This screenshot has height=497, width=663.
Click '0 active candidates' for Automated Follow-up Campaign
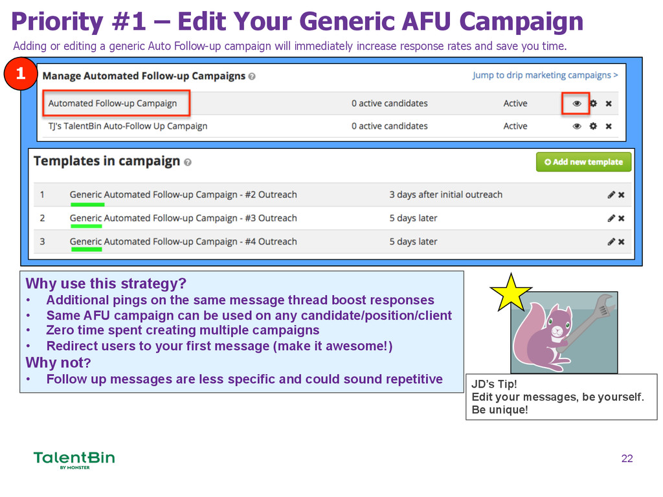(x=389, y=104)
